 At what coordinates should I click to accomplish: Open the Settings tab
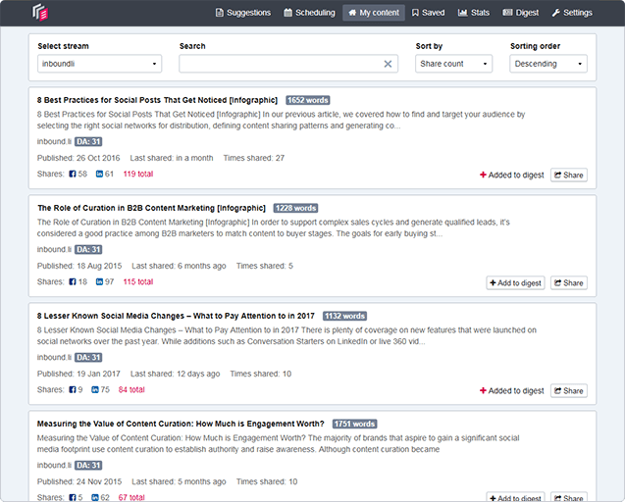click(x=572, y=13)
